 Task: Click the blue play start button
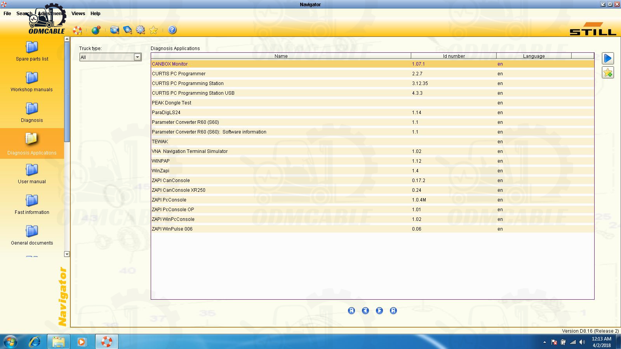point(608,58)
